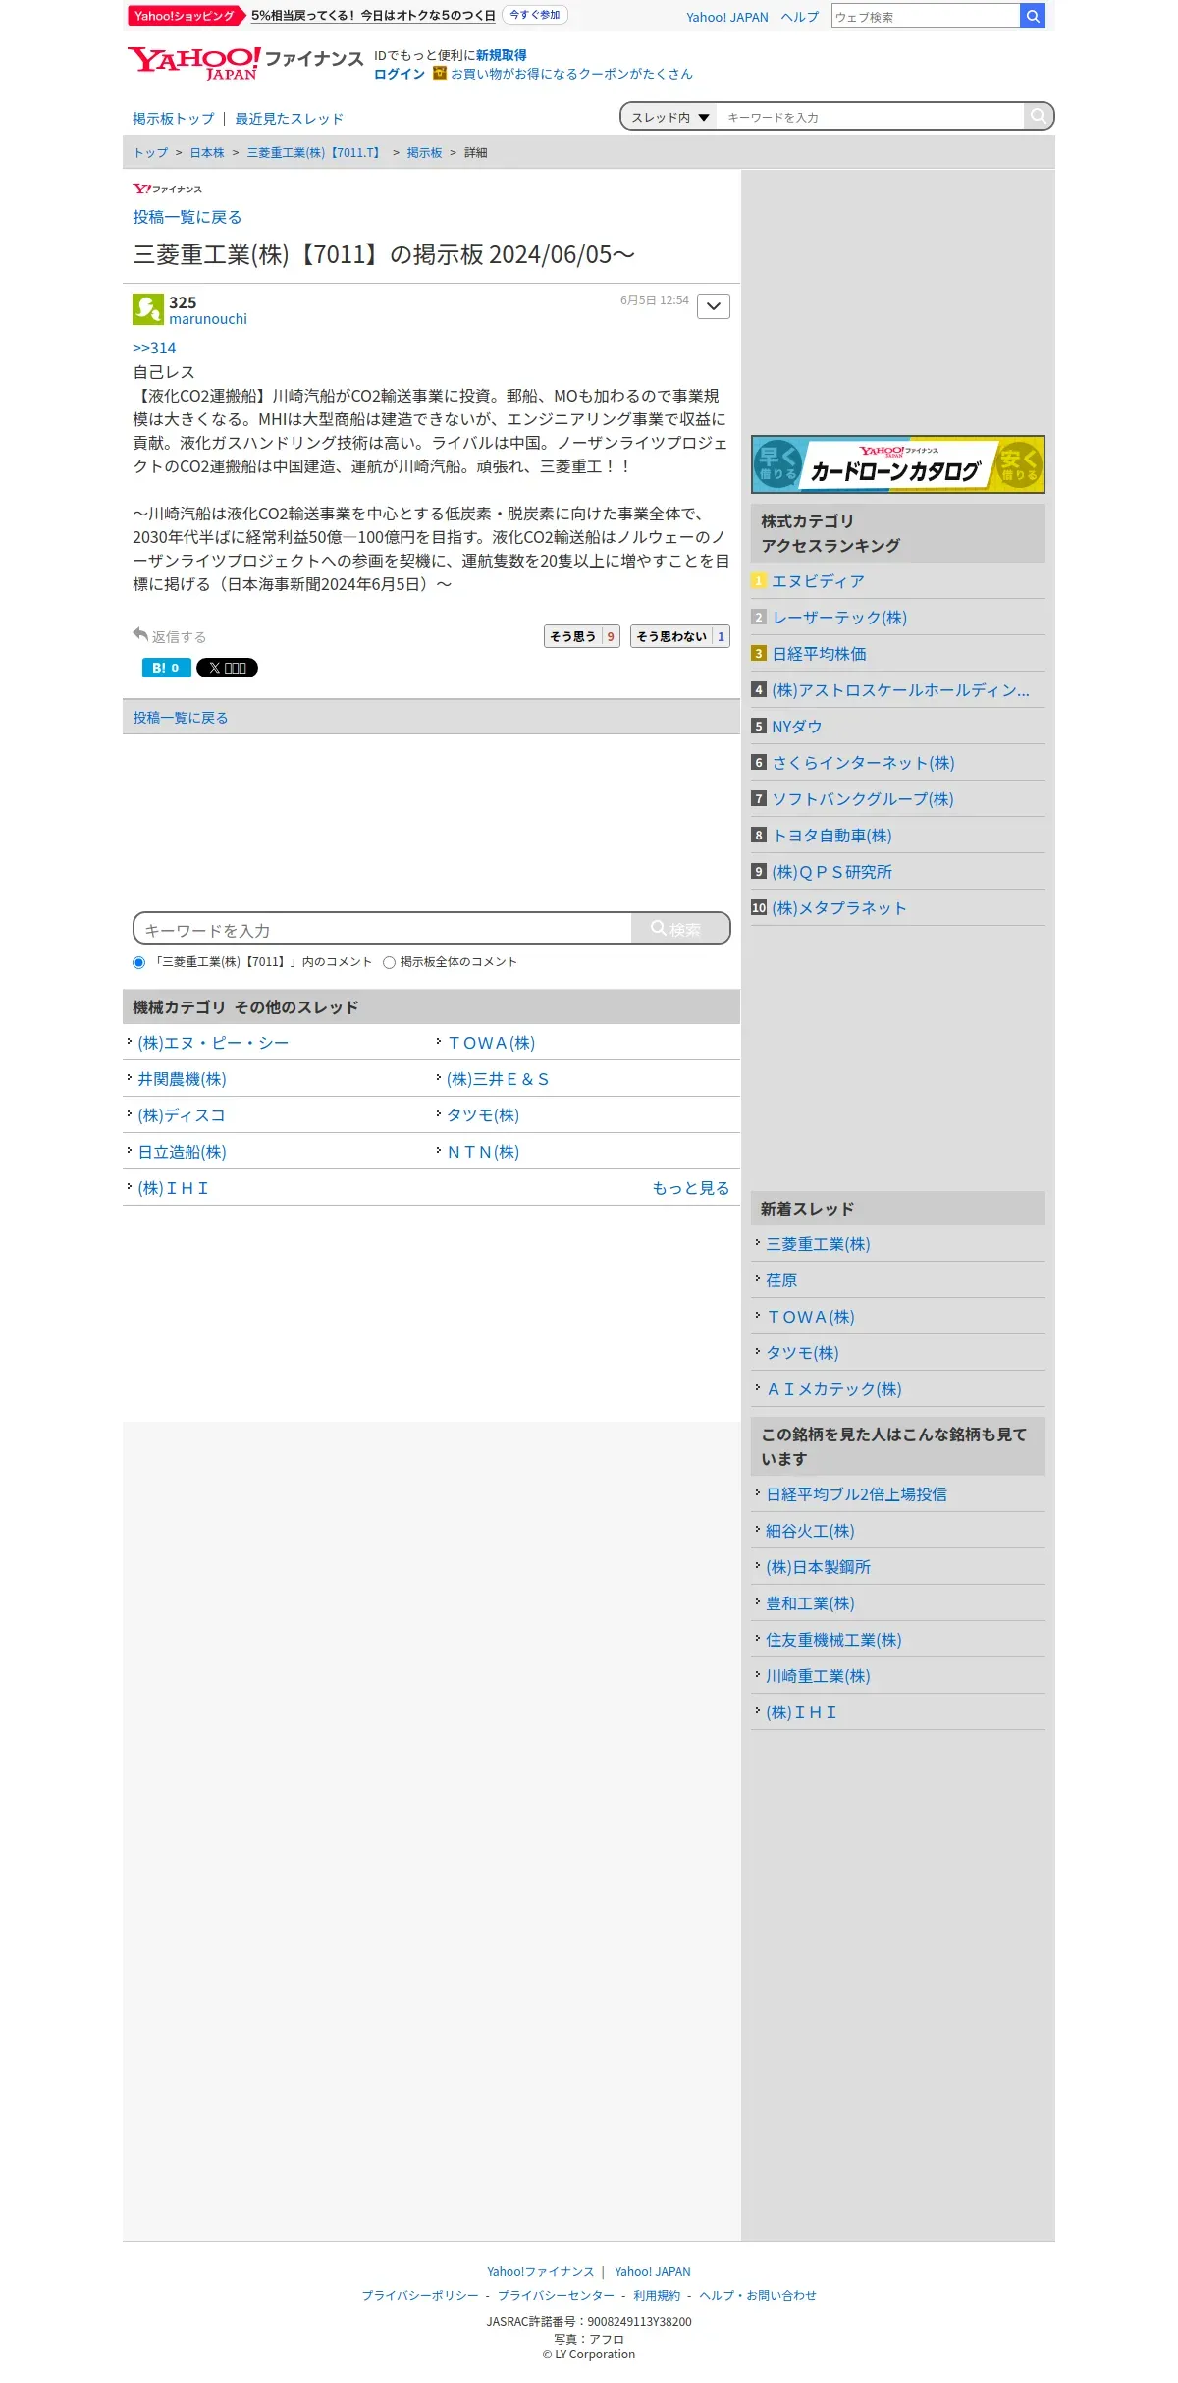The width and height of the screenshot is (1178, 2383).
Task: Click breadcrumb 三菱重工業(株)【7011.T】
Action: (x=315, y=153)
